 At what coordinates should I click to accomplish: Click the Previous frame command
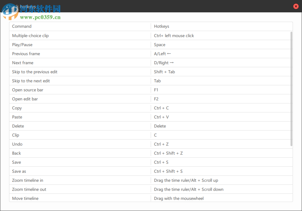pyautogui.click(x=26, y=54)
